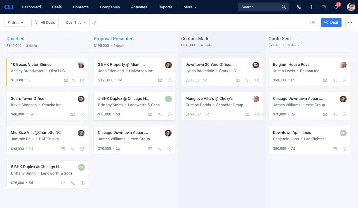Check notifications via the bell icon
The height and width of the screenshot is (208, 358).
point(336,7)
